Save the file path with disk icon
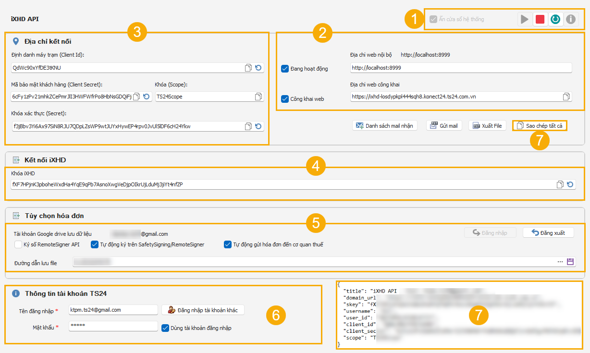The width and height of the screenshot is (590, 353). pyautogui.click(x=570, y=262)
